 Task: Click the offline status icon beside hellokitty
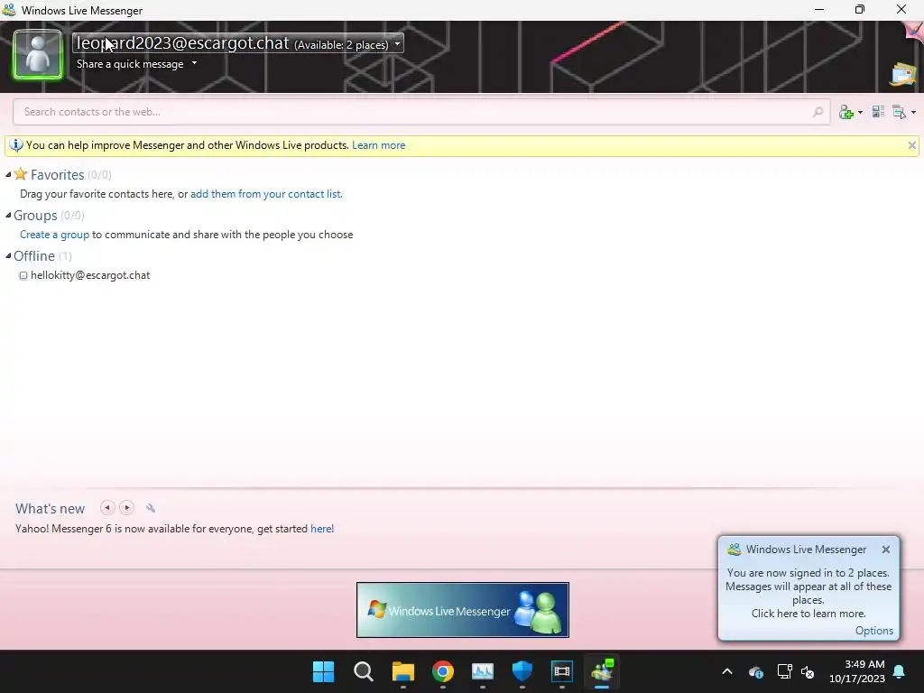(x=23, y=276)
